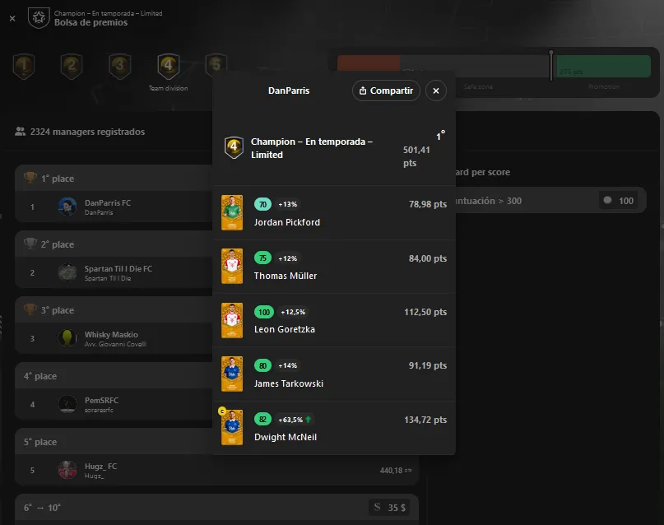
Task: Click the DanParris popup title
Action: [x=289, y=91]
